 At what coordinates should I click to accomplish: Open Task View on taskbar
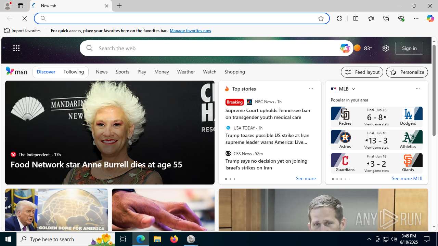(x=123, y=239)
